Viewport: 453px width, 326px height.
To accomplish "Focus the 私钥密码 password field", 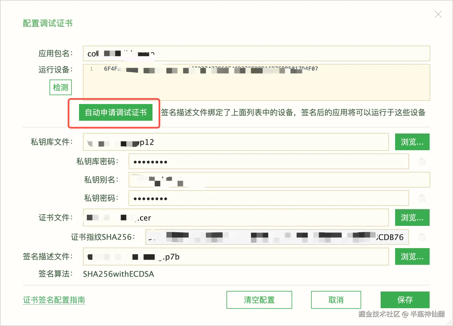I will tap(269, 198).
